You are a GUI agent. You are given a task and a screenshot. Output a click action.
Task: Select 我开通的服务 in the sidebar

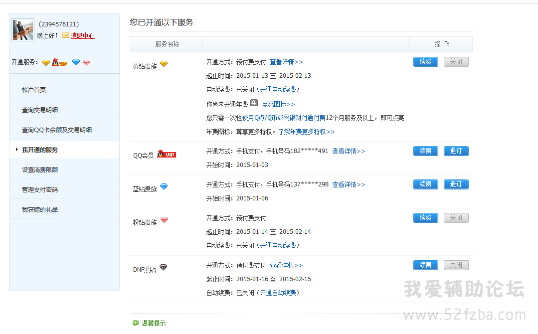click(x=40, y=150)
